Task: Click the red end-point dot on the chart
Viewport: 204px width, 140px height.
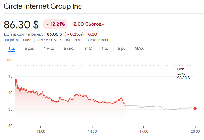Action: pyautogui.click(x=195, y=109)
